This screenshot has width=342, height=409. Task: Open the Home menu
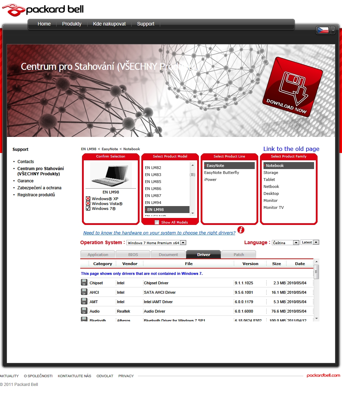tap(44, 24)
